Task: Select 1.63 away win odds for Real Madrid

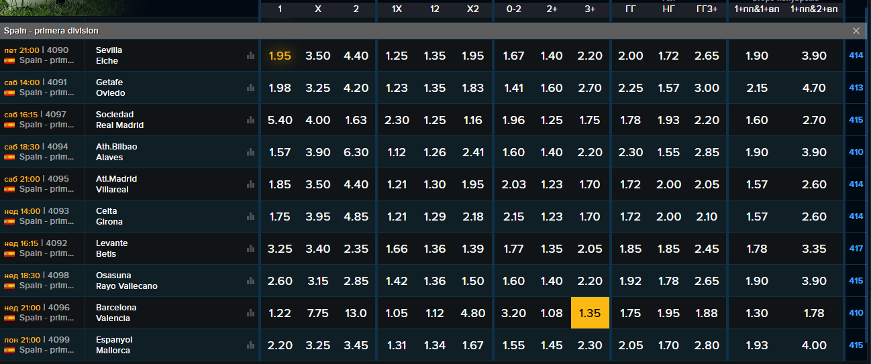Action: [x=356, y=120]
